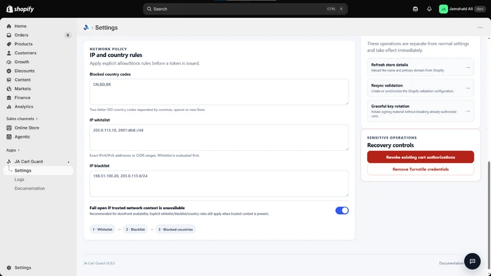Click the Content sidebar icon
Image resolution: width=491 pixels, height=276 pixels.
(x=9, y=80)
